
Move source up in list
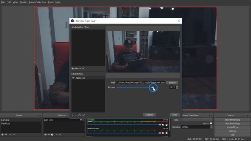(x=56, y=135)
